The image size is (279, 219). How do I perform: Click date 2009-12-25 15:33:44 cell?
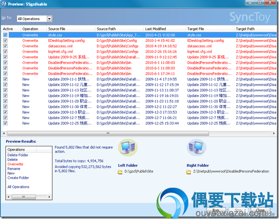(x=162, y=123)
